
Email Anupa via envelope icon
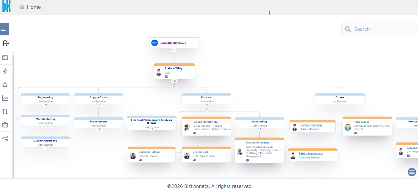coord(408,156)
